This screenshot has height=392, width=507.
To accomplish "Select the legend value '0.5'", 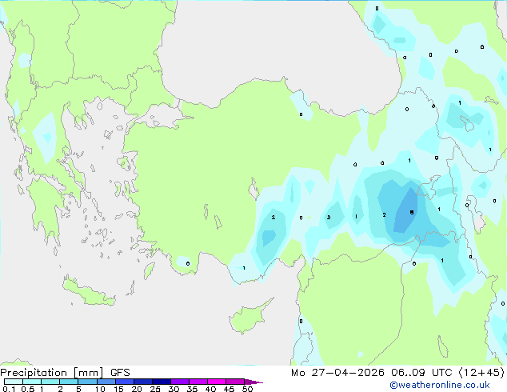I will click(x=28, y=389).
